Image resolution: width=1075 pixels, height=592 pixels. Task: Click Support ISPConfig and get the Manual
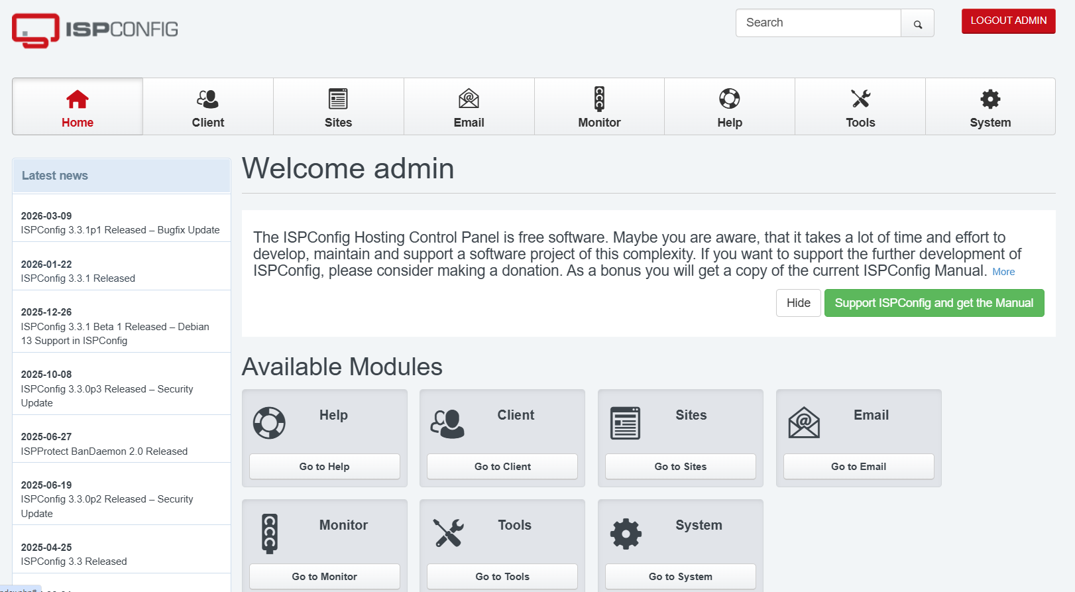(x=934, y=303)
